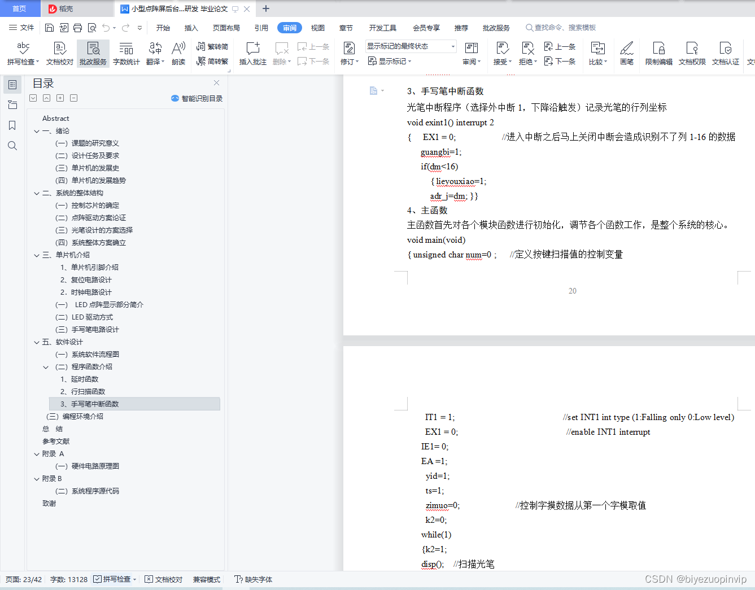Jump to 2、行扫描函数 in outline
This screenshot has height=590, width=755.
[x=83, y=392]
